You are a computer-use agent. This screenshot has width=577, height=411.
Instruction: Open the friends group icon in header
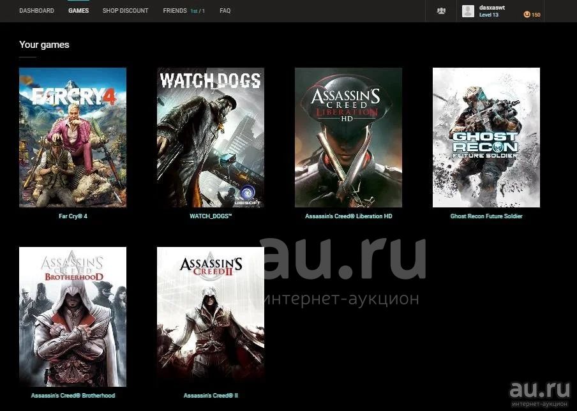441,11
